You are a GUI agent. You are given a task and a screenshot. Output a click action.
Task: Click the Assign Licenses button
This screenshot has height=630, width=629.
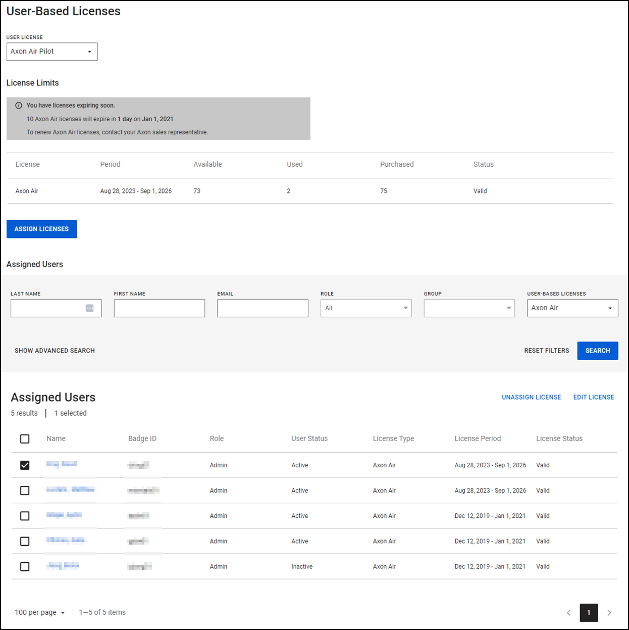pos(41,229)
